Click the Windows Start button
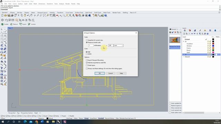221x124 pixels. click(3, 122)
